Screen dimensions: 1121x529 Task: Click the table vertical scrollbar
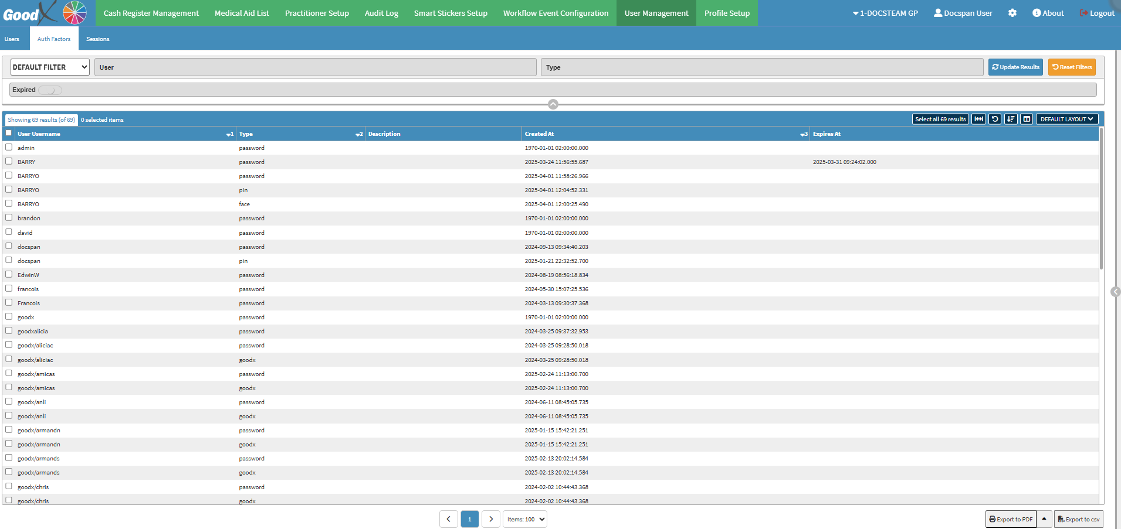click(x=1101, y=199)
